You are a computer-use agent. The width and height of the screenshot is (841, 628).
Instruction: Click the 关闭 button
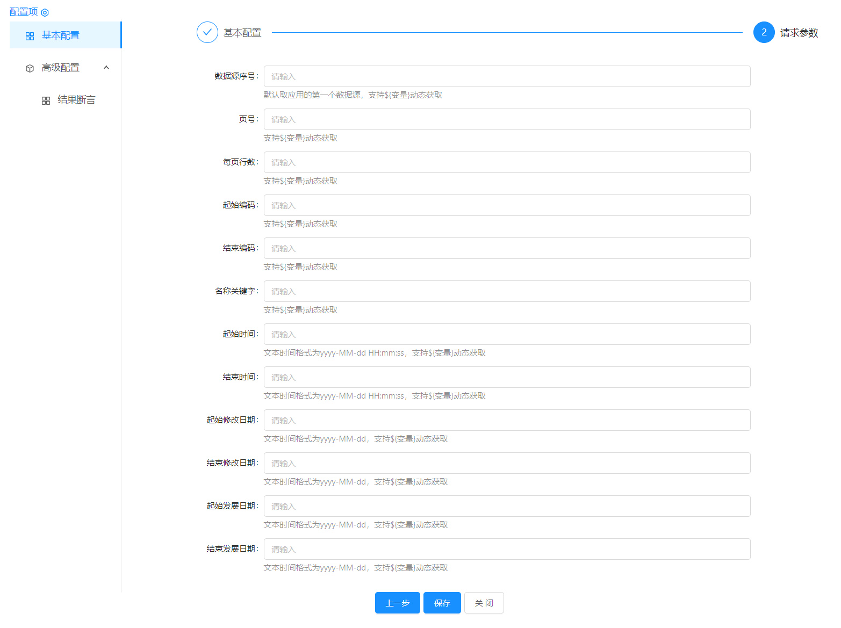[x=484, y=603]
